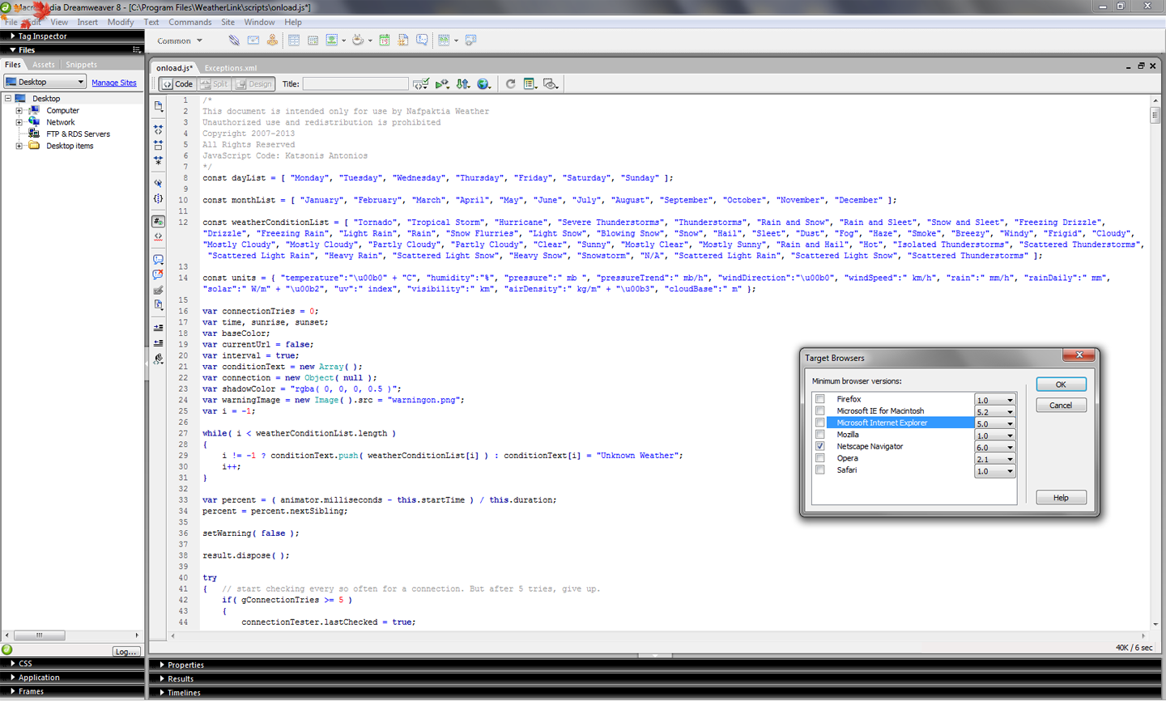Click the Comment insert icon in Common bar
1166x701 pixels.
click(422, 40)
